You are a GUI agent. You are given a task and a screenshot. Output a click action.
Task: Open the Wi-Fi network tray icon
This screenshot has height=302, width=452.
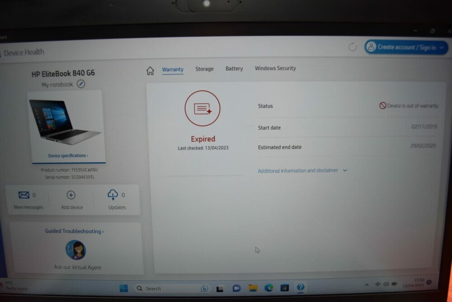pos(377,284)
